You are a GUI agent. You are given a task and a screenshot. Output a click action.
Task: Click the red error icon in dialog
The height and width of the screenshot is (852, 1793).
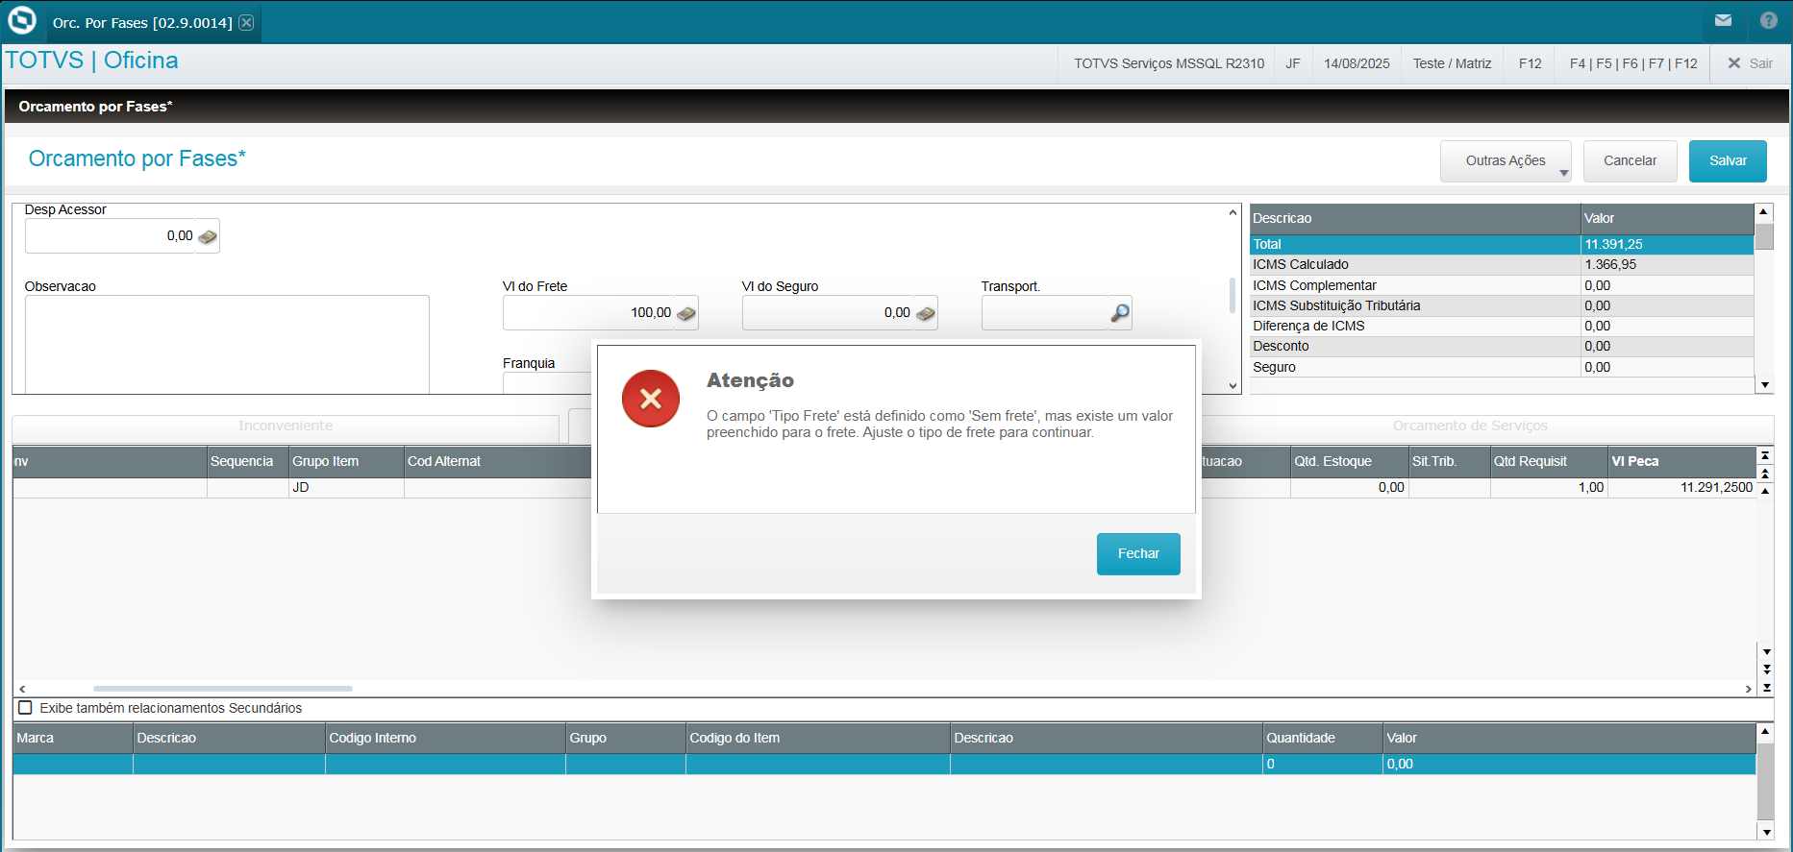(651, 399)
